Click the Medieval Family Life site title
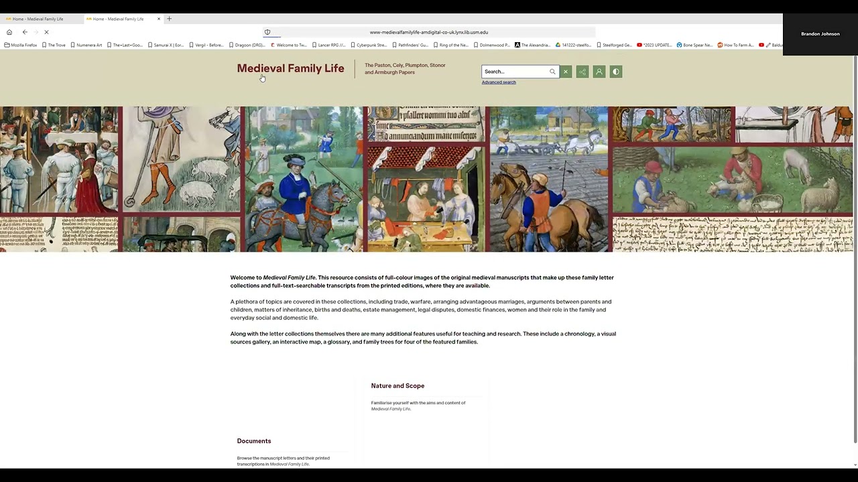 coord(290,68)
